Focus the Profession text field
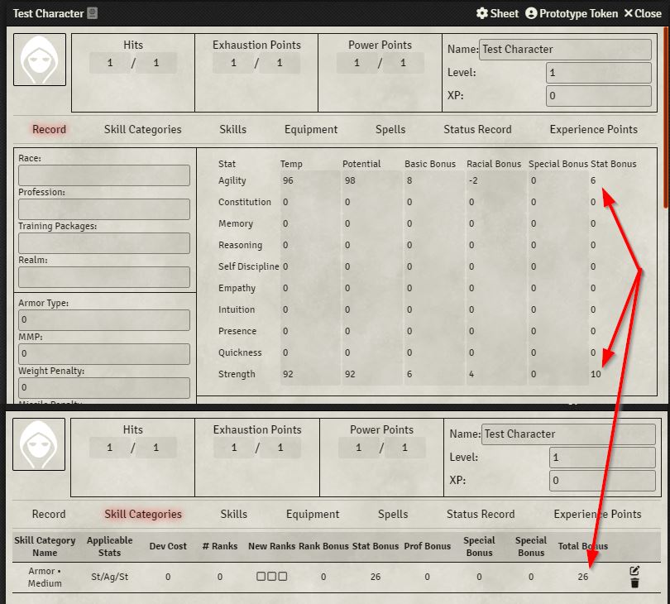Viewport: 670px width, 604px height. [104, 209]
